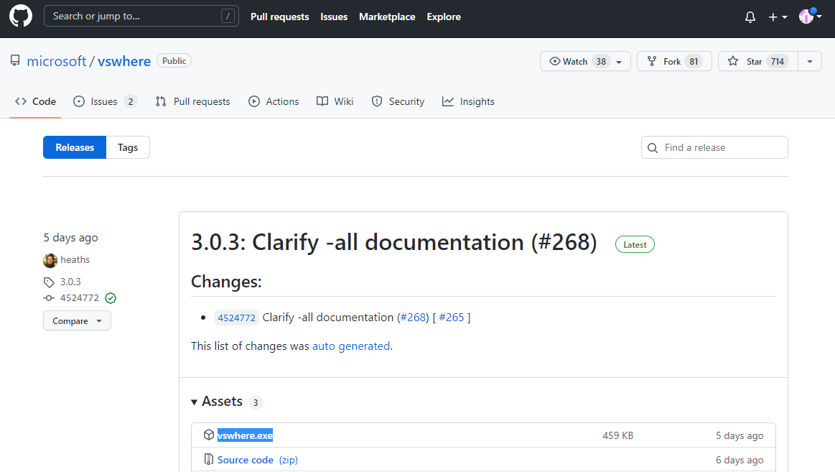Switch to the repository Issues tab
Viewport: 835px width, 472px height.
pos(105,101)
